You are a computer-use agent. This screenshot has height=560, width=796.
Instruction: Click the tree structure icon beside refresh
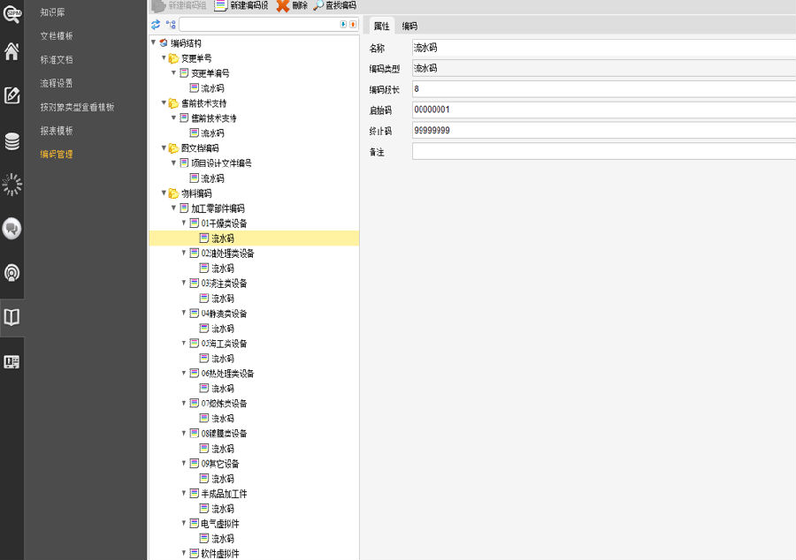[x=171, y=25]
